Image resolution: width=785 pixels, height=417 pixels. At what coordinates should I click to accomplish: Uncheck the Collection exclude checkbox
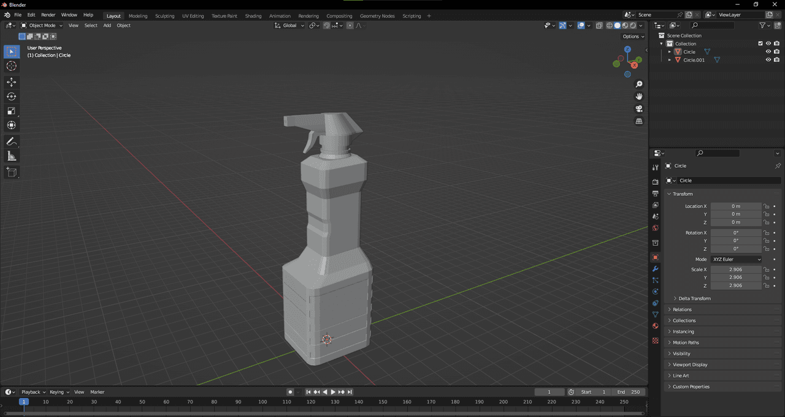click(760, 43)
